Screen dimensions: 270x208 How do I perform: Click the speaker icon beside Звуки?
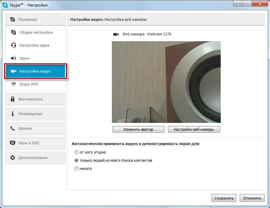coord(13,58)
